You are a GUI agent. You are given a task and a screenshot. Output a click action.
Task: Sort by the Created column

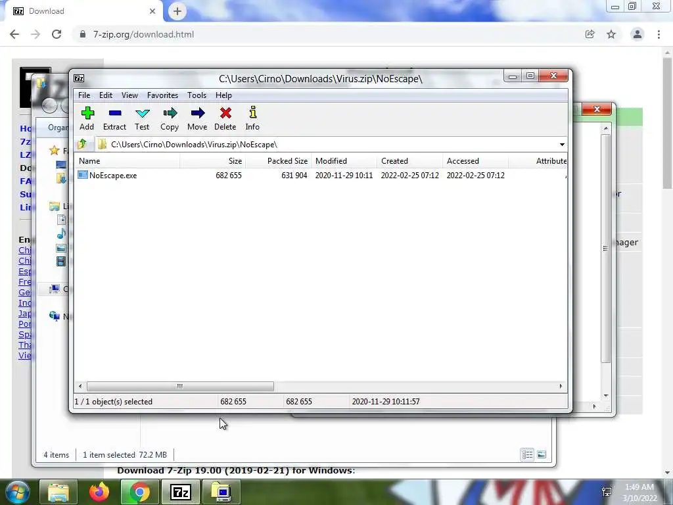[410, 161]
